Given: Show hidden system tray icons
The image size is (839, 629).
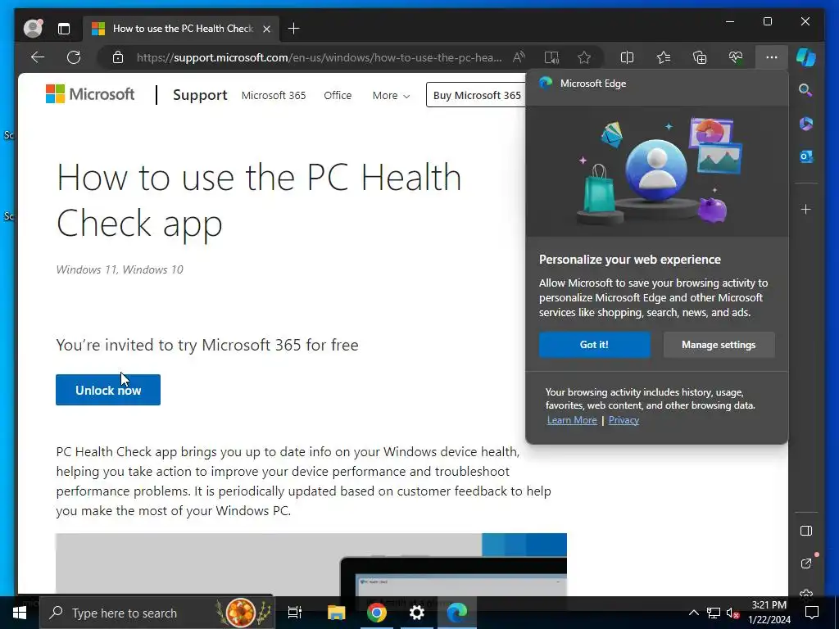Looking at the screenshot, I should tap(693, 613).
